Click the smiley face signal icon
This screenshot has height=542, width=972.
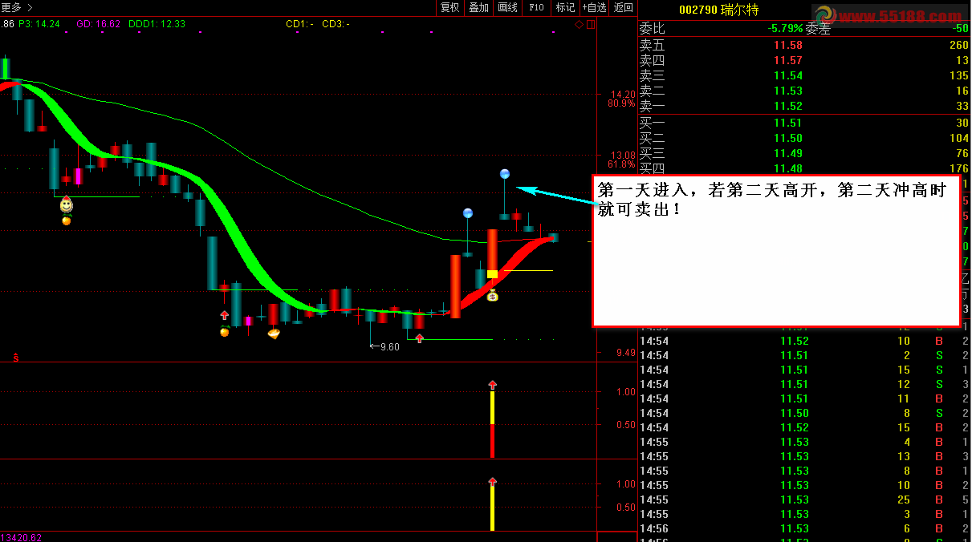[67, 205]
